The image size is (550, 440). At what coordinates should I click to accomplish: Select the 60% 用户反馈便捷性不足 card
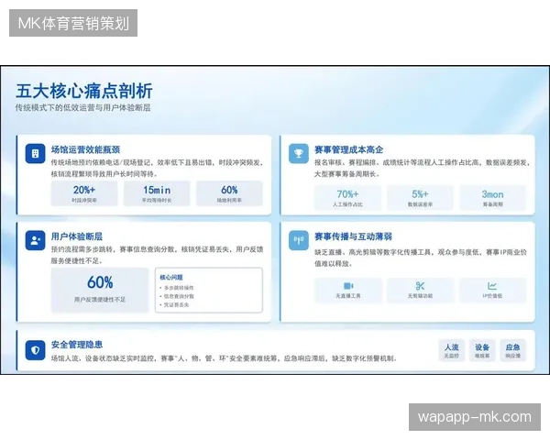click(100, 291)
